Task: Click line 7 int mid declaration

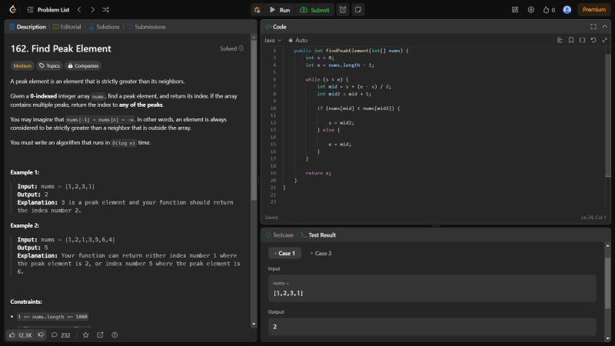Action: [354, 87]
